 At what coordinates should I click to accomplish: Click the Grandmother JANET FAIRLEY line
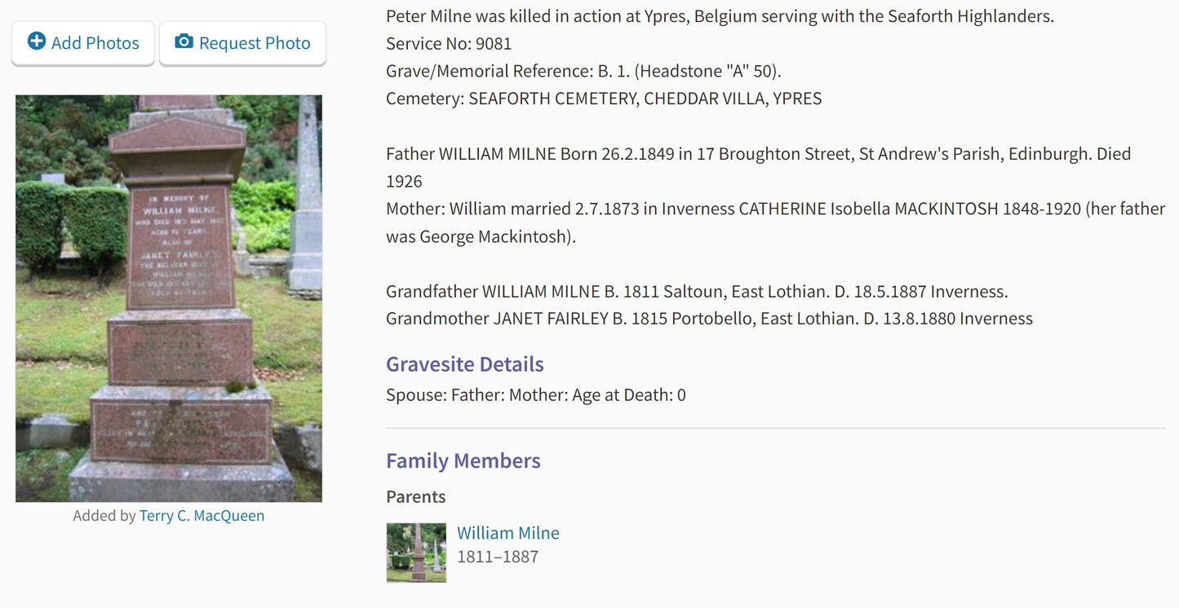click(x=710, y=319)
